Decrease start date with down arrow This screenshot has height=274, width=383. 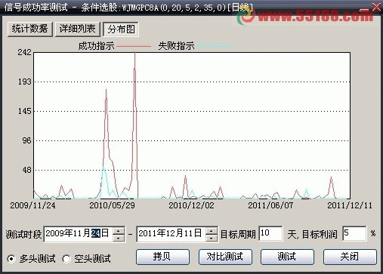click(119, 238)
